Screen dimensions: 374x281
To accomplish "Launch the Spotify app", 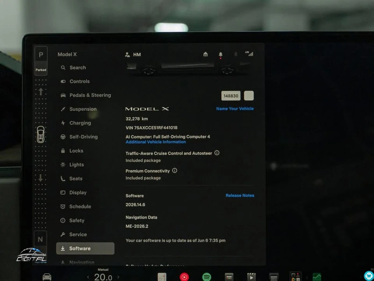I will pos(207,277).
